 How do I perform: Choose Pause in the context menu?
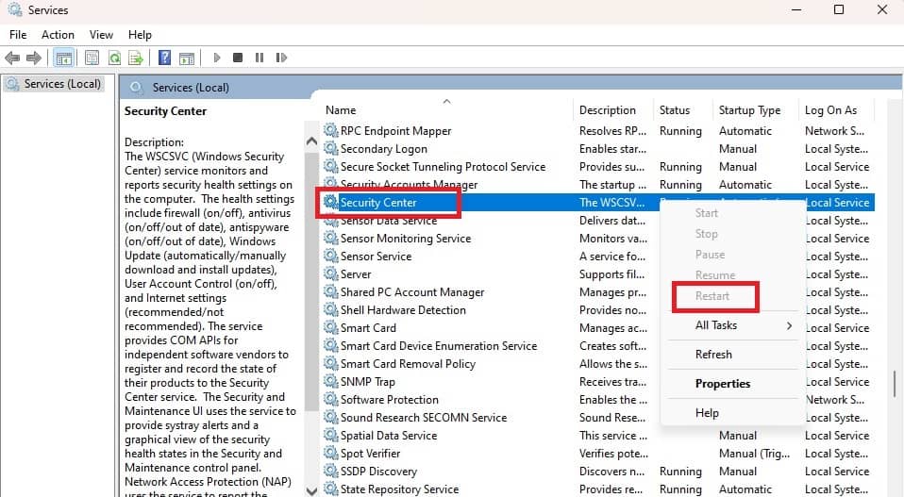(x=710, y=255)
